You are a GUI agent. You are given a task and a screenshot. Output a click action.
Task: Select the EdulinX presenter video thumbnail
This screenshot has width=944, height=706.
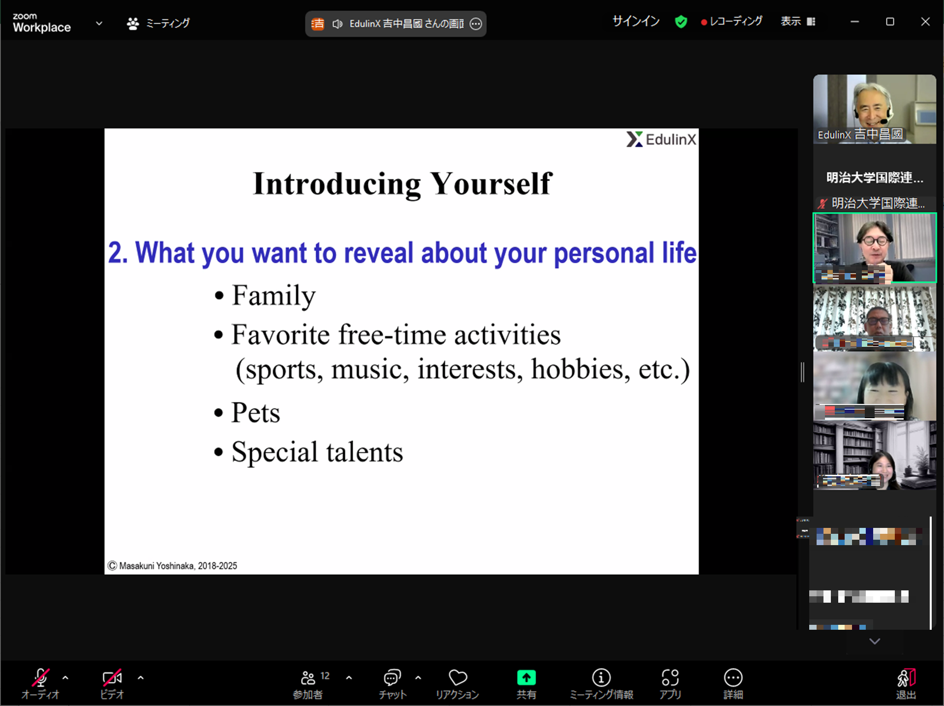tap(874, 109)
